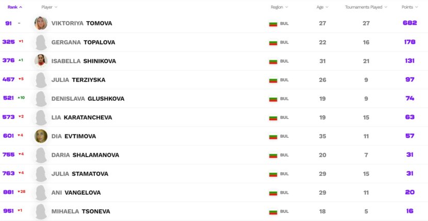Click Daria Shalamanova's silhouette avatar
The width and height of the screenshot is (428, 221).
click(x=41, y=155)
